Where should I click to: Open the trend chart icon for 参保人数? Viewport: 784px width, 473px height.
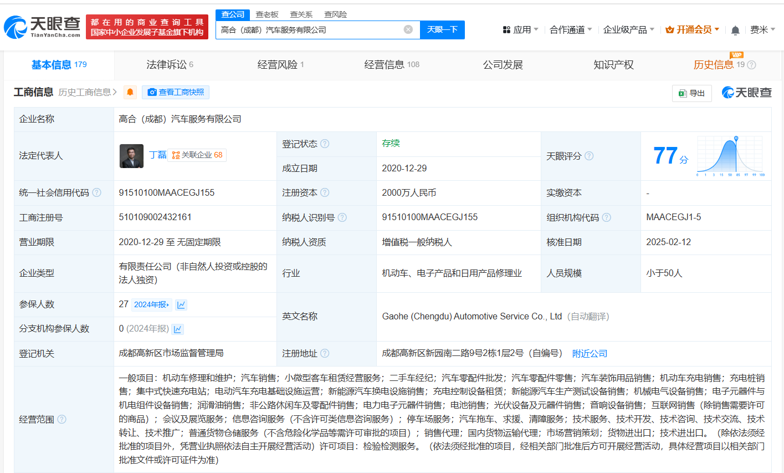pyautogui.click(x=181, y=304)
